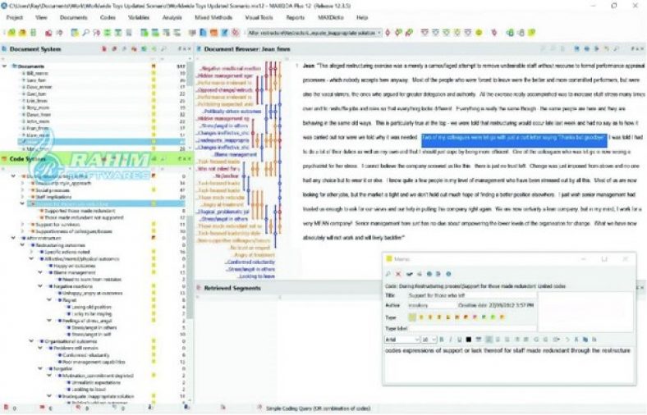Select 'Those made redundant not supported' code
This screenshot has height=415, width=647.
[x=84, y=217]
